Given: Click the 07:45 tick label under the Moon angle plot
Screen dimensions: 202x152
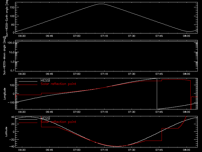Looking at the screenshot, I should point(159,74).
